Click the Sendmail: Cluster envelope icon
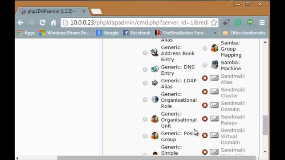The height and width of the screenshot is (160, 285). point(215,91)
